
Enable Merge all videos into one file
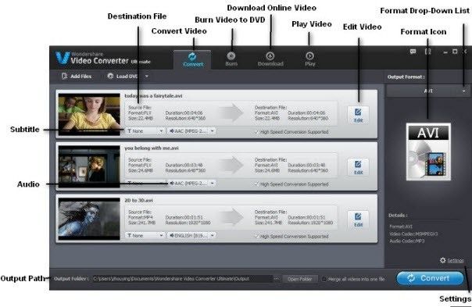coord(324,279)
